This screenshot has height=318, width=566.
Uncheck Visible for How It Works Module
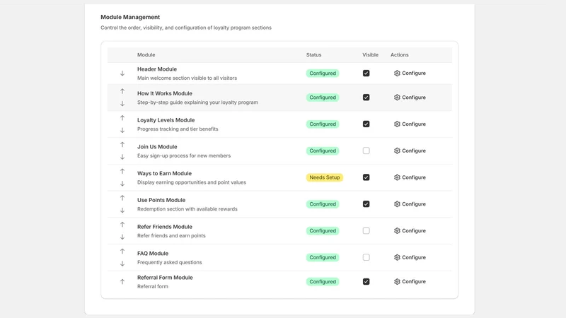tap(366, 98)
